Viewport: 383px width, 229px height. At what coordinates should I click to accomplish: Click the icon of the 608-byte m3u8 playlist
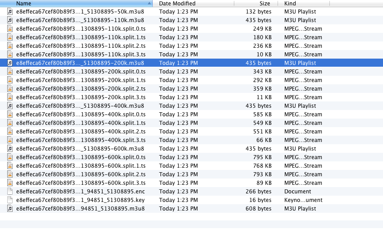tap(10, 209)
